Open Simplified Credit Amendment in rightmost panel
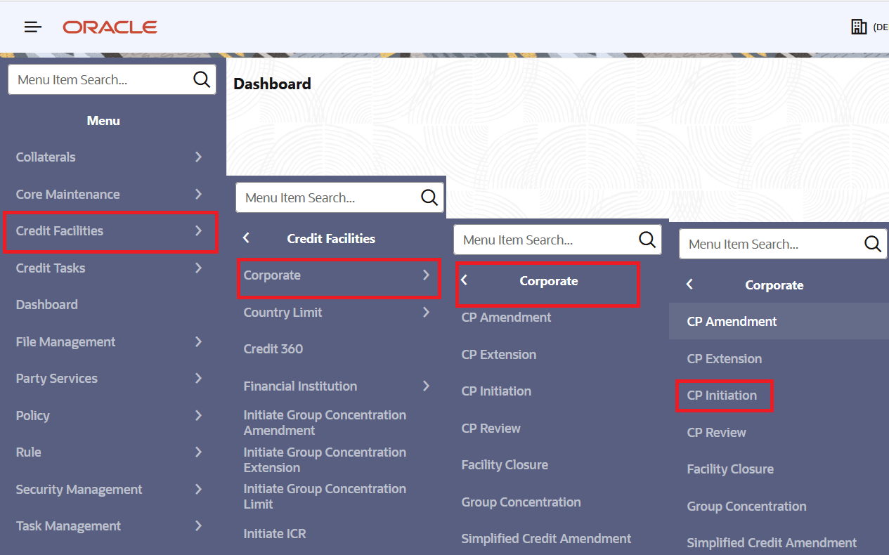This screenshot has height=555, width=889. 772,542
